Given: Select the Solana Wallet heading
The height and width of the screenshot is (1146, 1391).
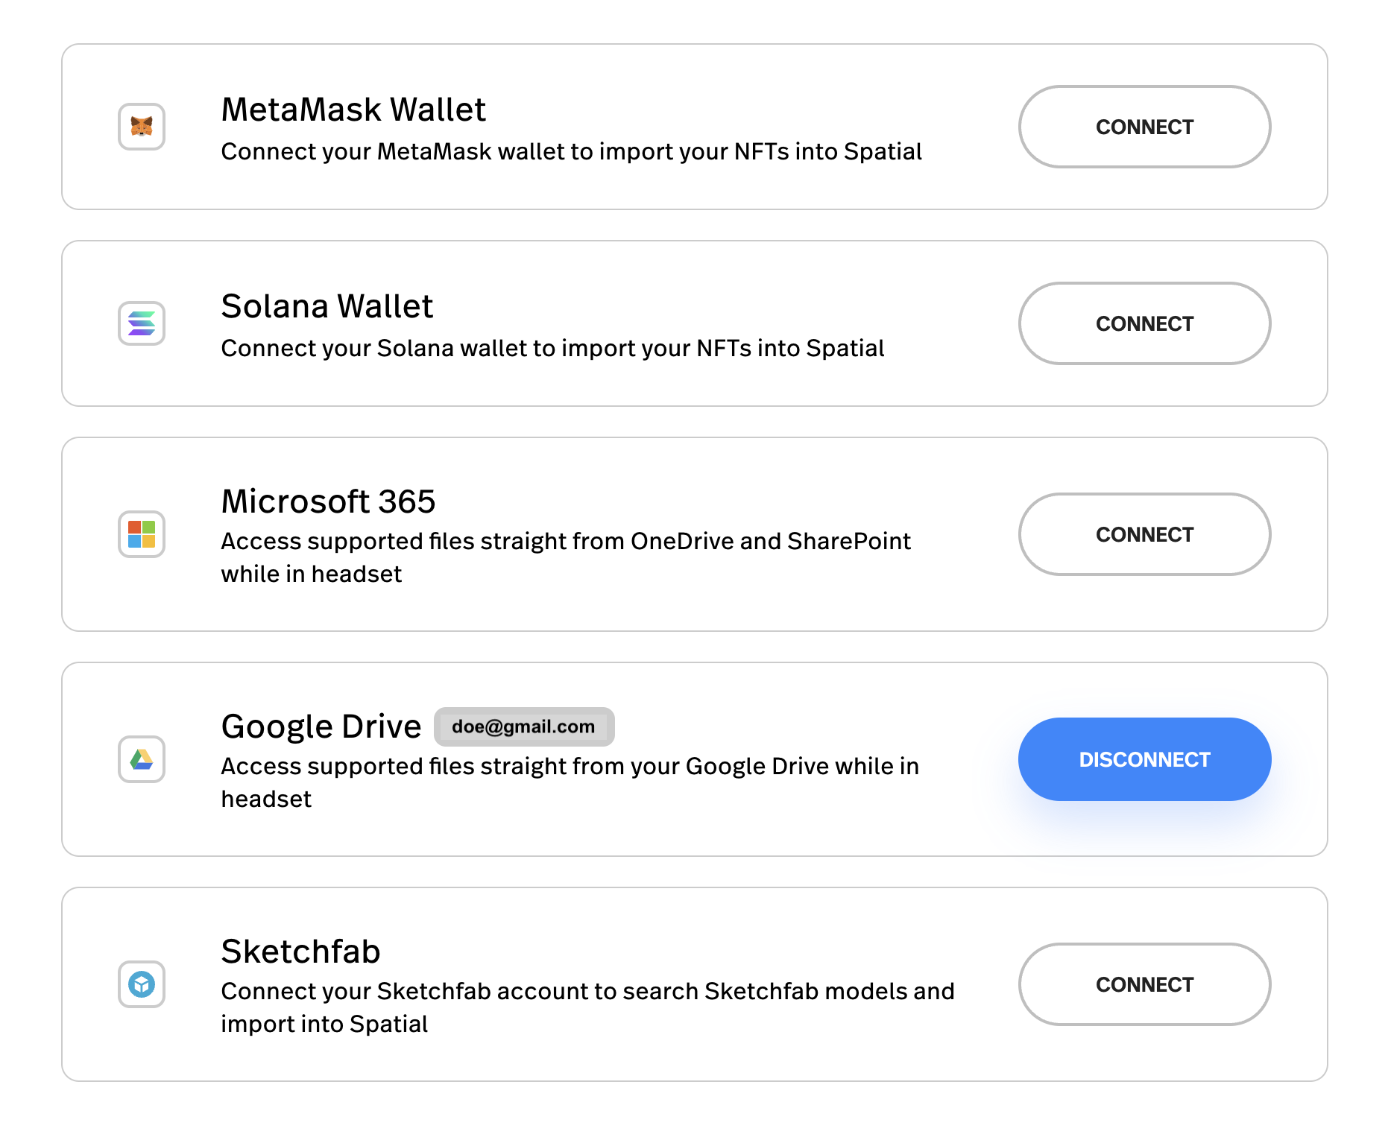Looking at the screenshot, I should coord(327,306).
